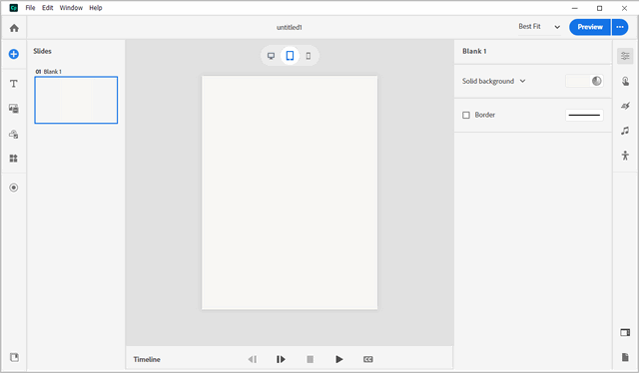Viewport: 639px width, 373px height.
Task: Open the Accessibility panel icon
Action: coord(625,156)
